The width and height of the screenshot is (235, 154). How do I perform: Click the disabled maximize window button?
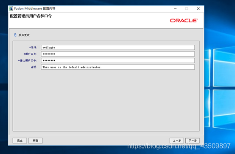click(187, 8)
